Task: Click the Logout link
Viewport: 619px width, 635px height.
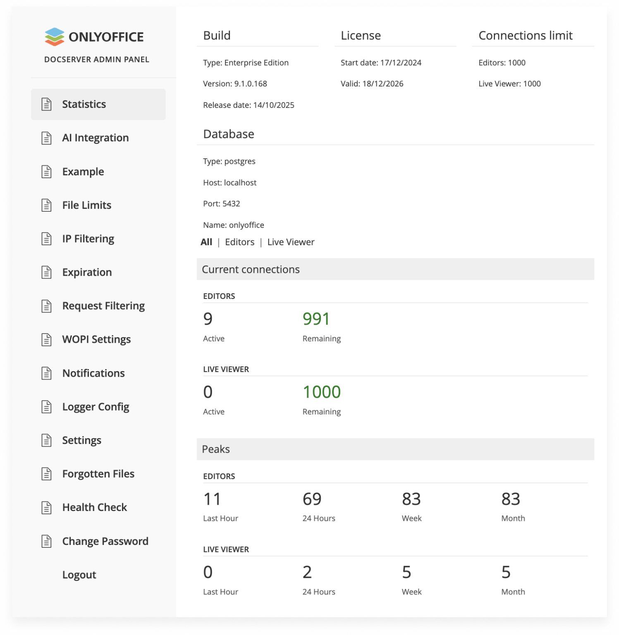Action: 79,574
